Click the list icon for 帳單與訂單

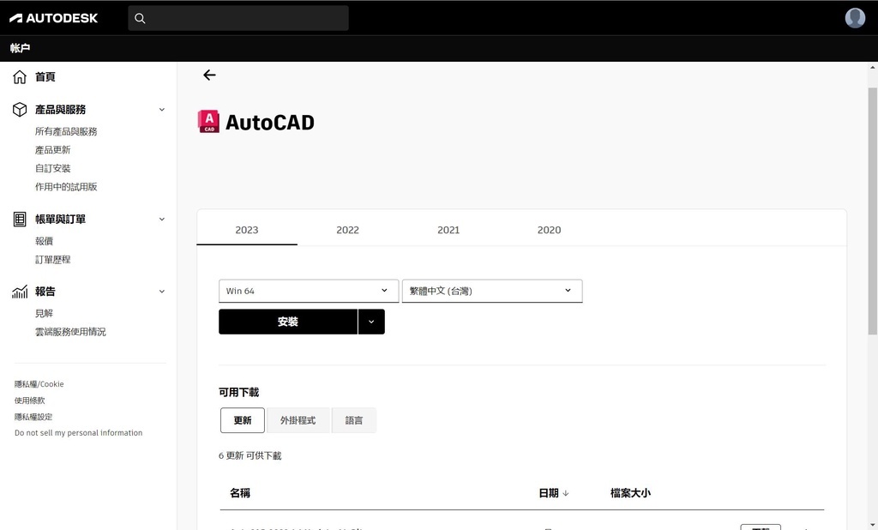click(20, 219)
